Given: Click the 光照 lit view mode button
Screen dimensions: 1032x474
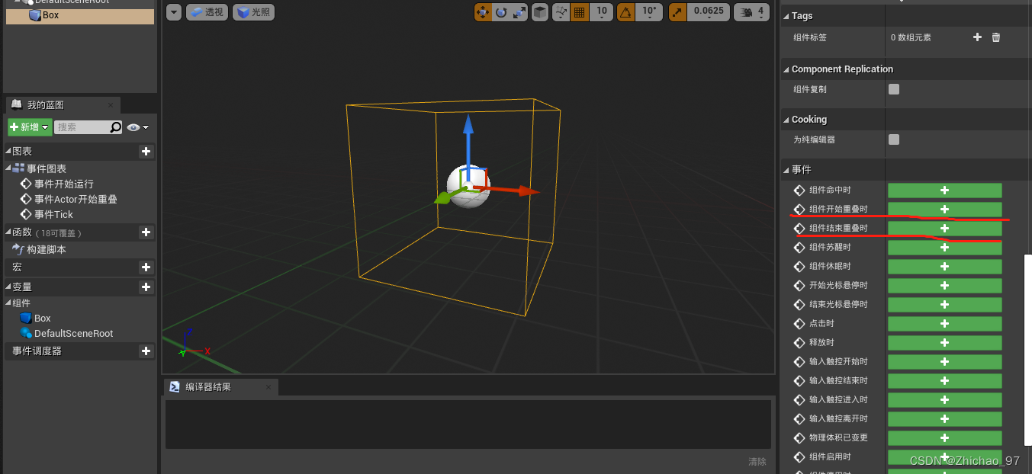Looking at the screenshot, I should 253,12.
